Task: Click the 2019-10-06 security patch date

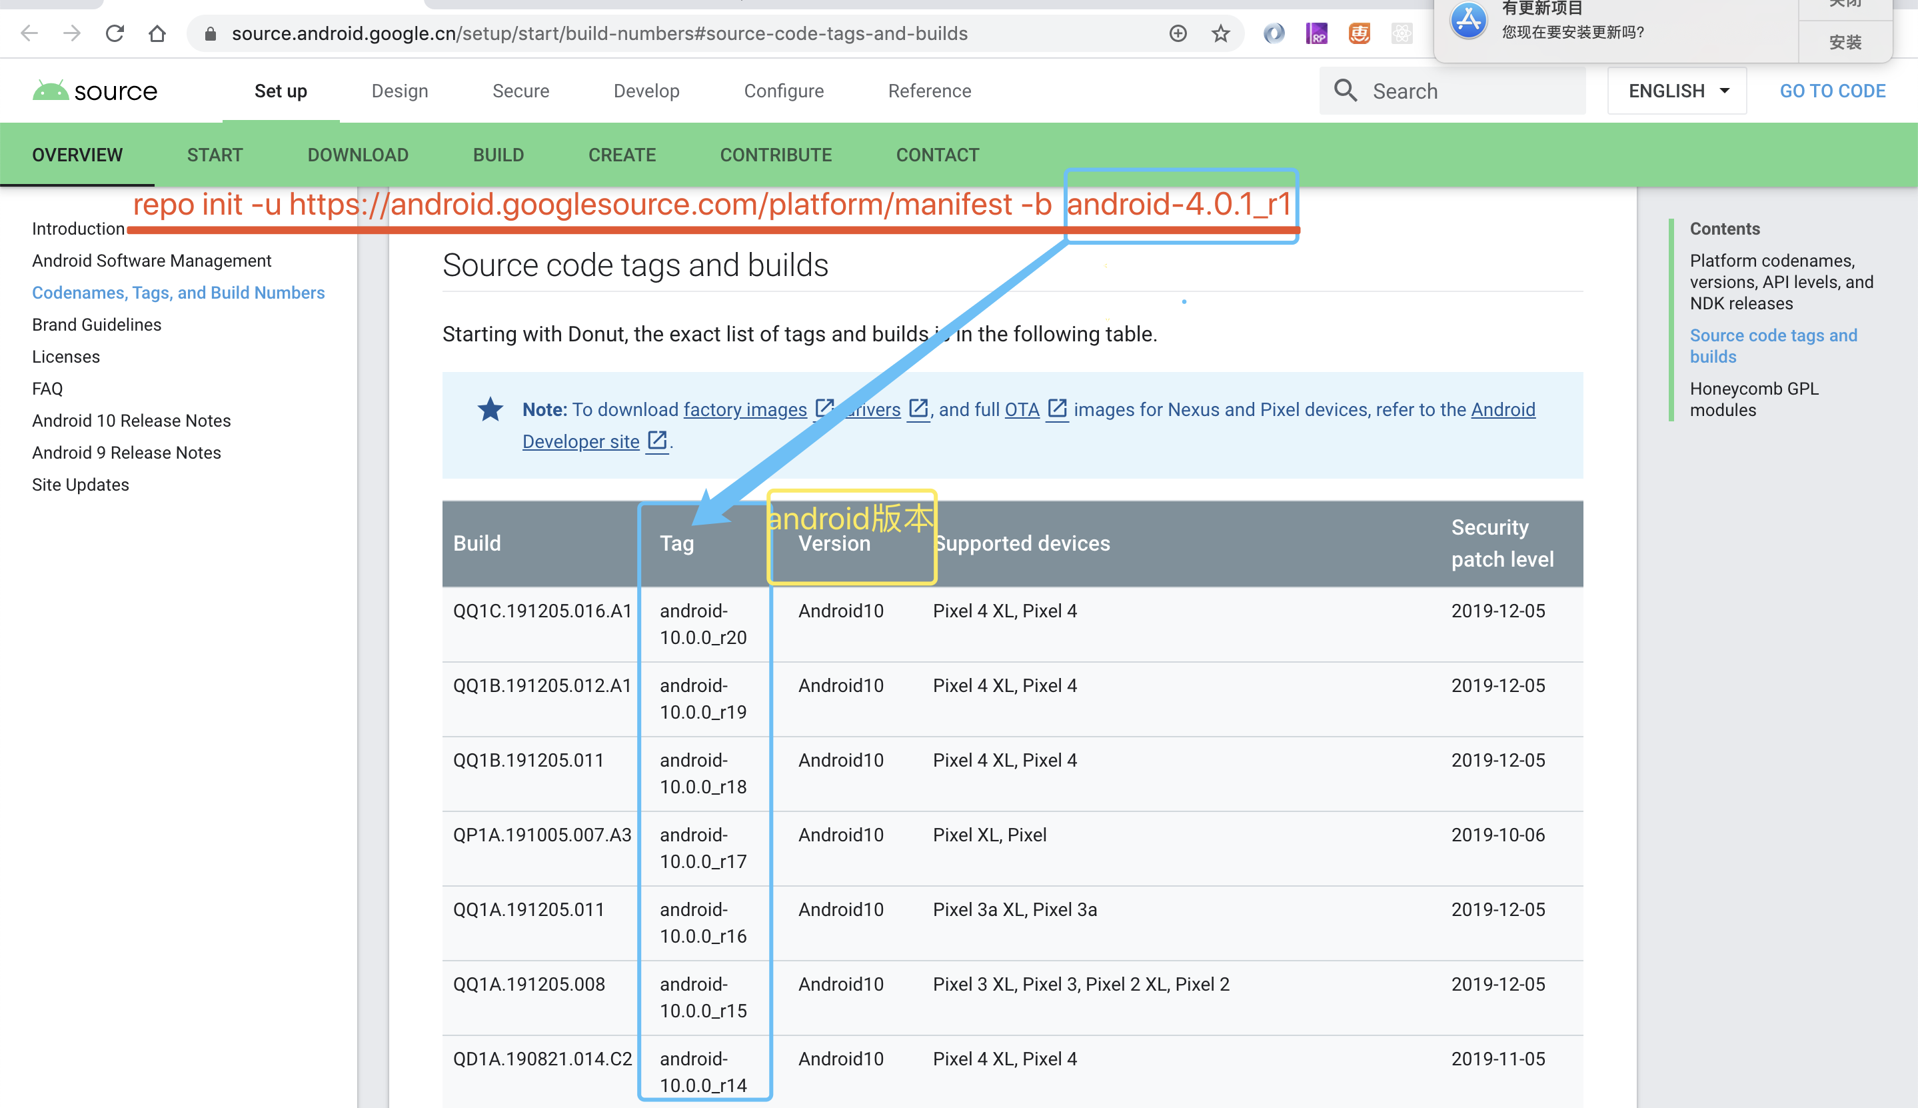Action: point(1498,834)
